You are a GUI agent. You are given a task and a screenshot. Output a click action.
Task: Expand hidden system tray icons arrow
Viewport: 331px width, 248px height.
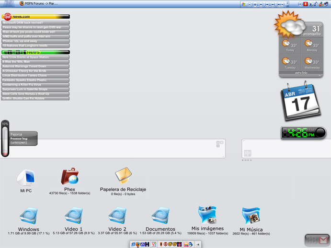[x=300, y=4]
